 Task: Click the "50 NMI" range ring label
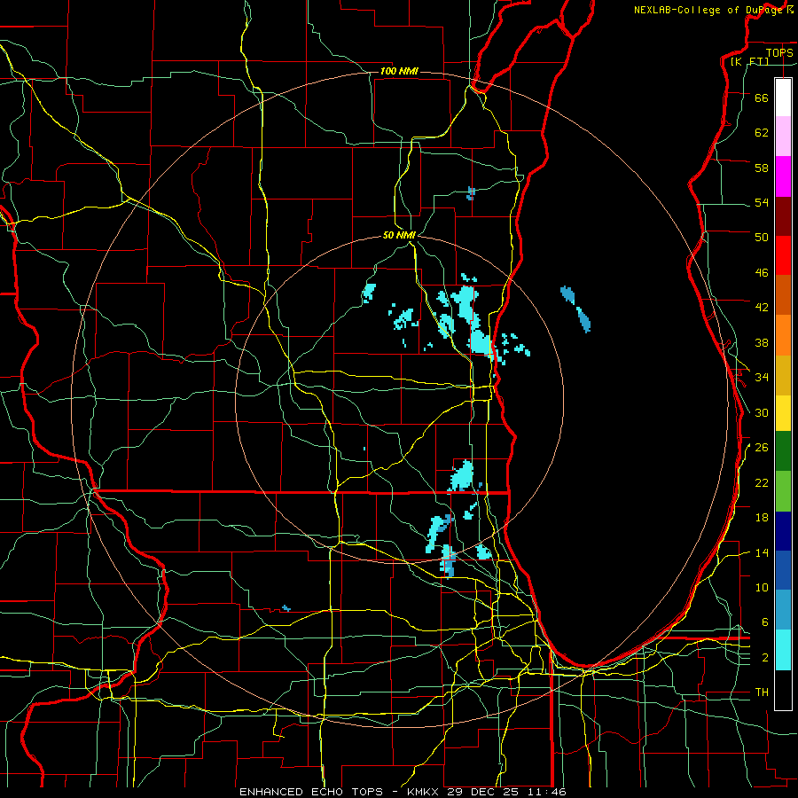[399, 235]
